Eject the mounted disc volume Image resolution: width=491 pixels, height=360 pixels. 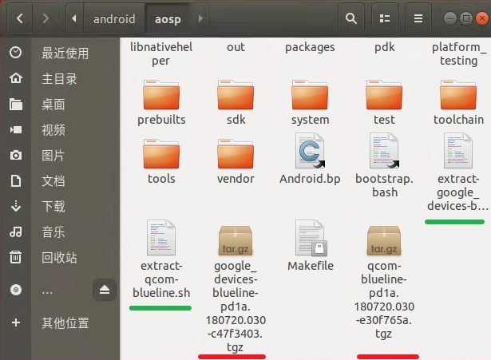pyautogui.click(x=104, y=291)
